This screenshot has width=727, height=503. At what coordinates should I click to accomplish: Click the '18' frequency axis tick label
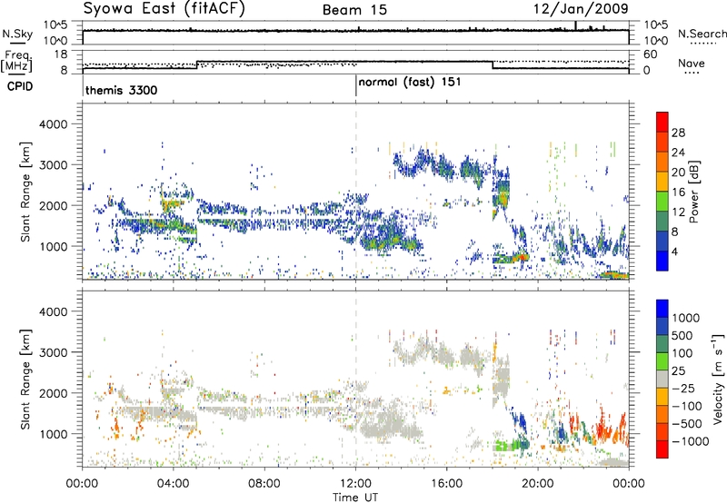(x=61, y=54)
